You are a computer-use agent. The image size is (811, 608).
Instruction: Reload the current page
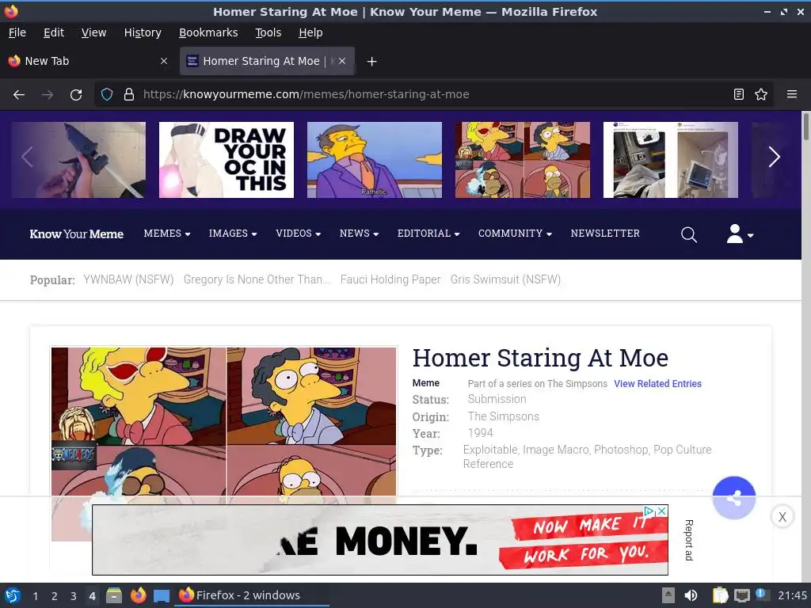pos(76,95)
